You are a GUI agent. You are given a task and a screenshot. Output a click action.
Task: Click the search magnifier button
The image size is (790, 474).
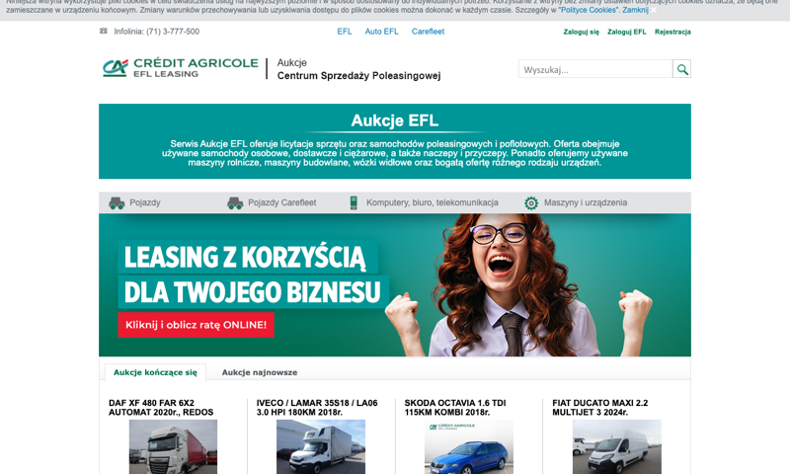[681, 69]
